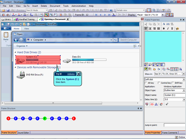
Task: Close the Try It! bubble
Action: (79, 74)
